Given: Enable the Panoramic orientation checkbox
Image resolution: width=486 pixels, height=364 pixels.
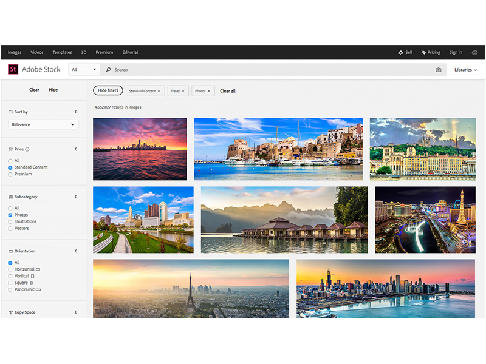Looking at the screenshot, I should coord(10,290).
